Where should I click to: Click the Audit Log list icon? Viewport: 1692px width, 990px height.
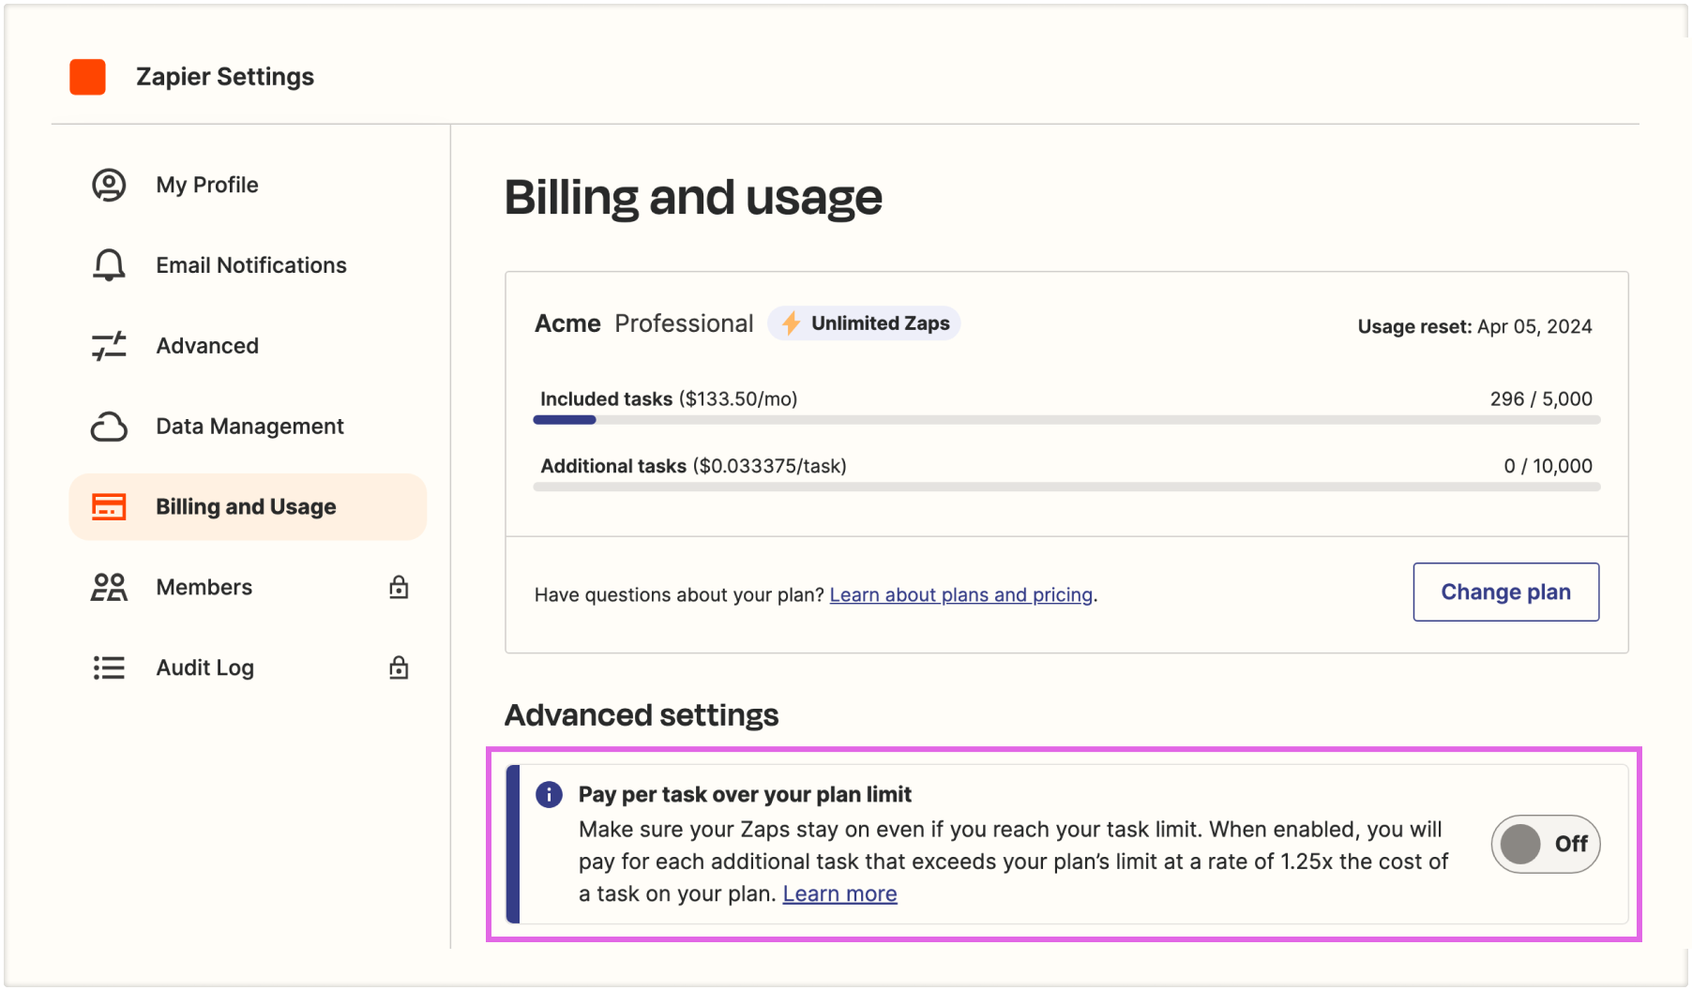(109, 667)
